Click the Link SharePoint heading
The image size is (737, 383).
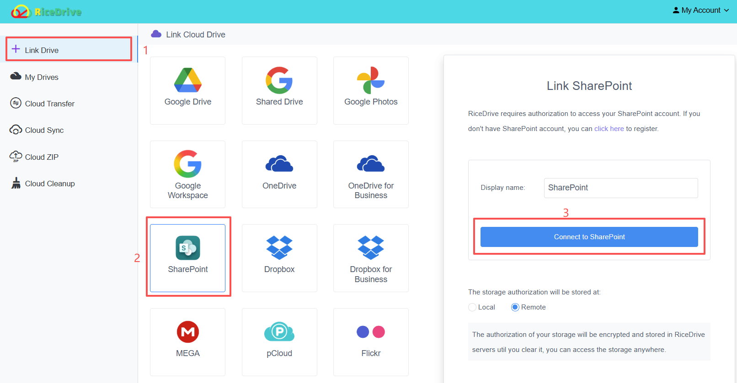(589, 86)
